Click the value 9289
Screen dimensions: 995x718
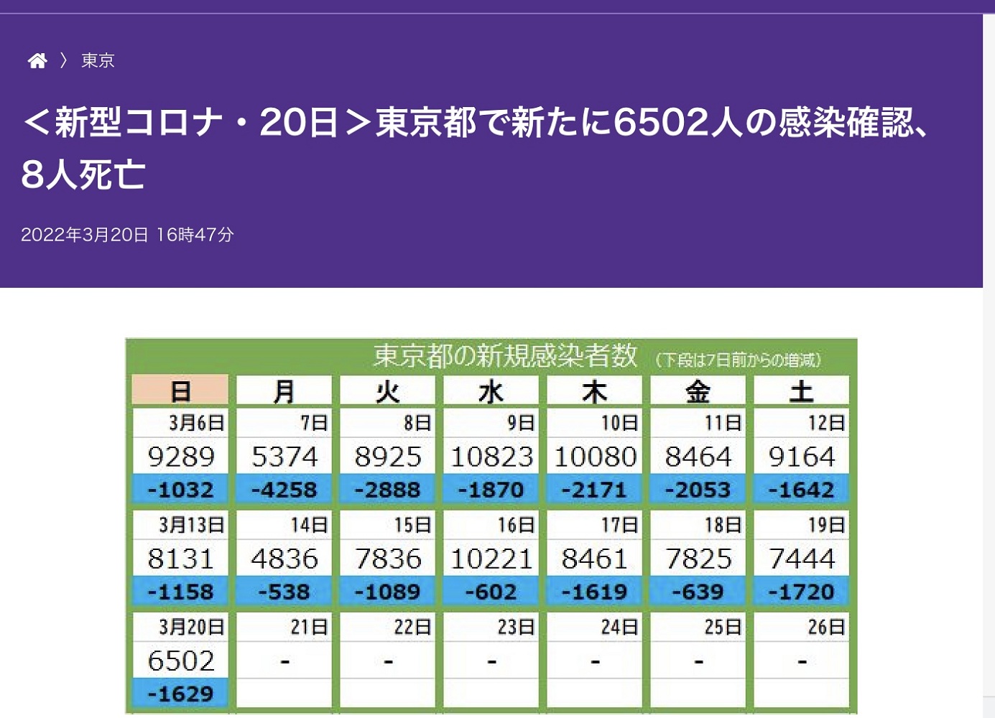(x=180, y=457)
